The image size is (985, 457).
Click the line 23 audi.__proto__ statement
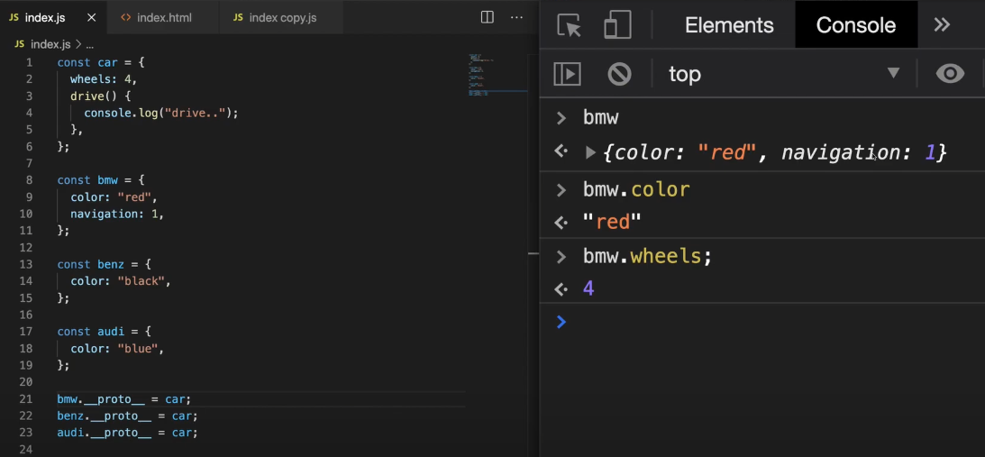coord(128,433)
